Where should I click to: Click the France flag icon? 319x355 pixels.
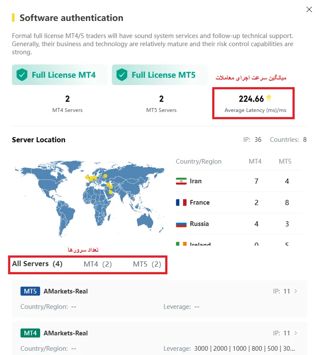click(x=181, y=202)
